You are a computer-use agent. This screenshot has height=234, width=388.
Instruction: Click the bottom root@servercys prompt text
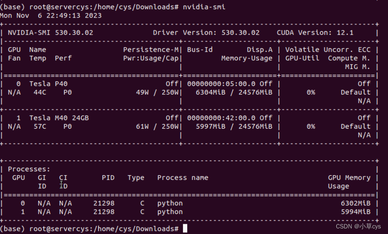click(89, 229)
